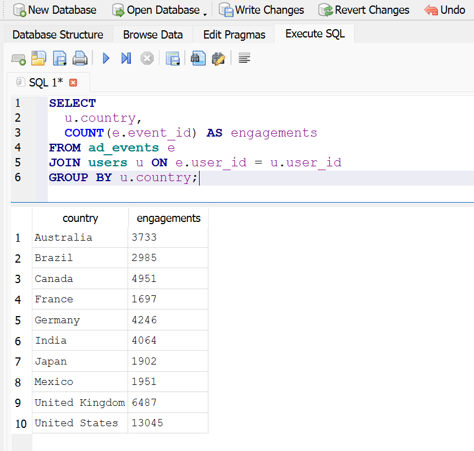Open a new SQL editor tab

coord(18,58)
